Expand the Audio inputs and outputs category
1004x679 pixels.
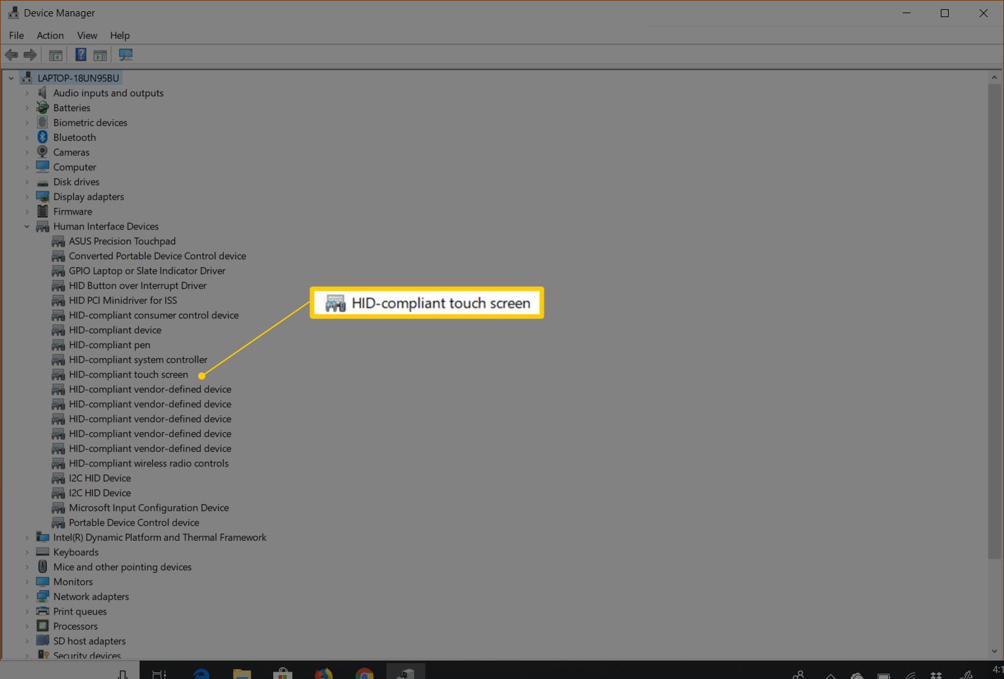tap(27, 93)
